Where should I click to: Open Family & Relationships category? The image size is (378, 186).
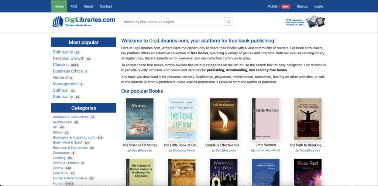[x=70, y=178]
